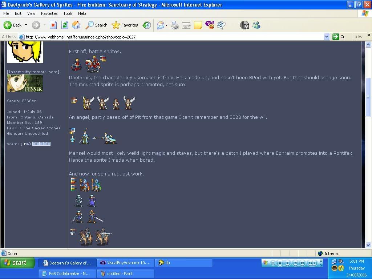Open the Favorites menu
The height and width of the screenshot is (279, 372).
point(49,13)
